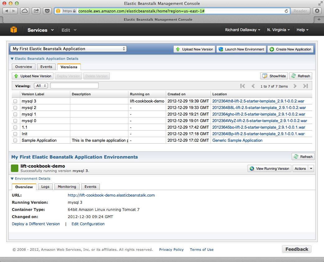
Task: Open the Edit menu in the AWS bar
Action: [x=69, y=30]
